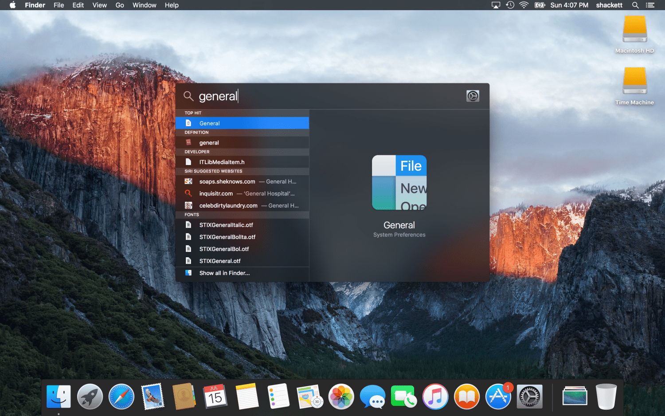Choose the ITLibMediaItem.h developer result
This screenshot has width=665, height=416.
[242, 162]
